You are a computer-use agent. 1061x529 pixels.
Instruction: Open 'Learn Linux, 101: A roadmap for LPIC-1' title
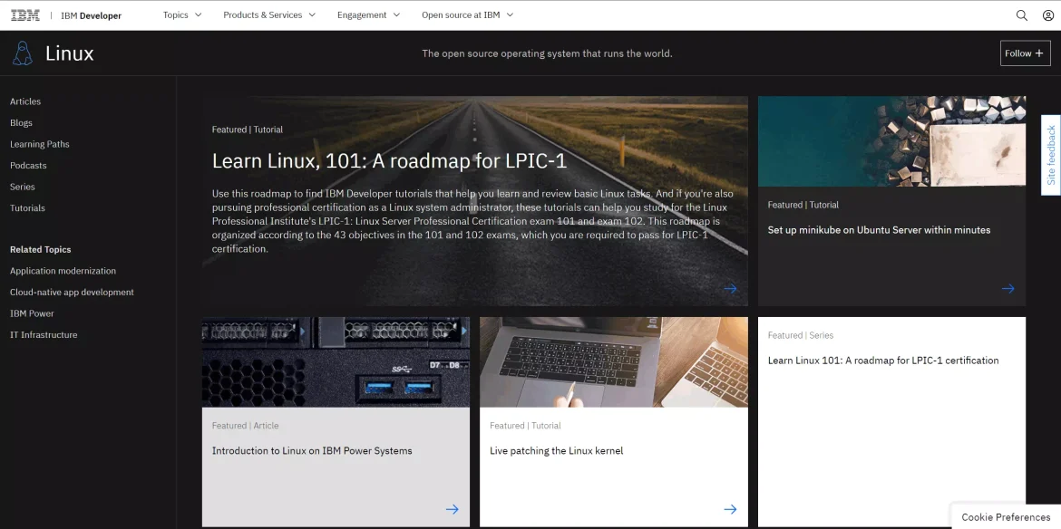[389, 161]
